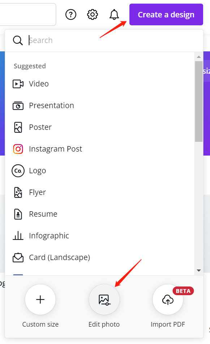The height and width of the screenshot is (344, 210).
Task: Click the Create a design button
Action: pyautogui.click(x=166, y=14)
